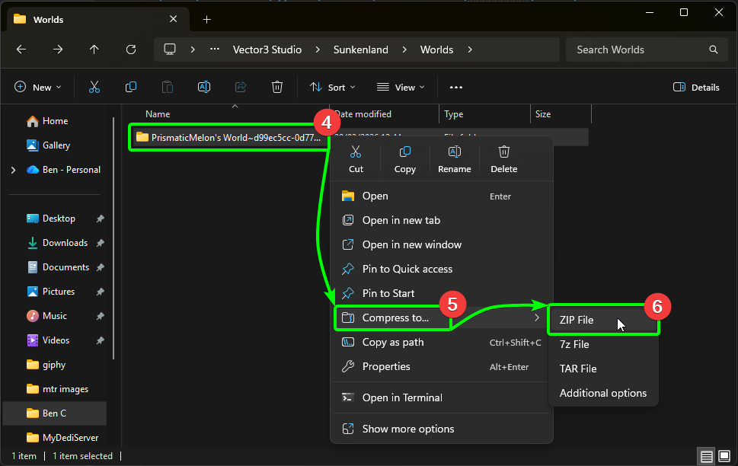Open See more toolbar options
The height and width of the screenshot is (466, 738).
[456, 87]
